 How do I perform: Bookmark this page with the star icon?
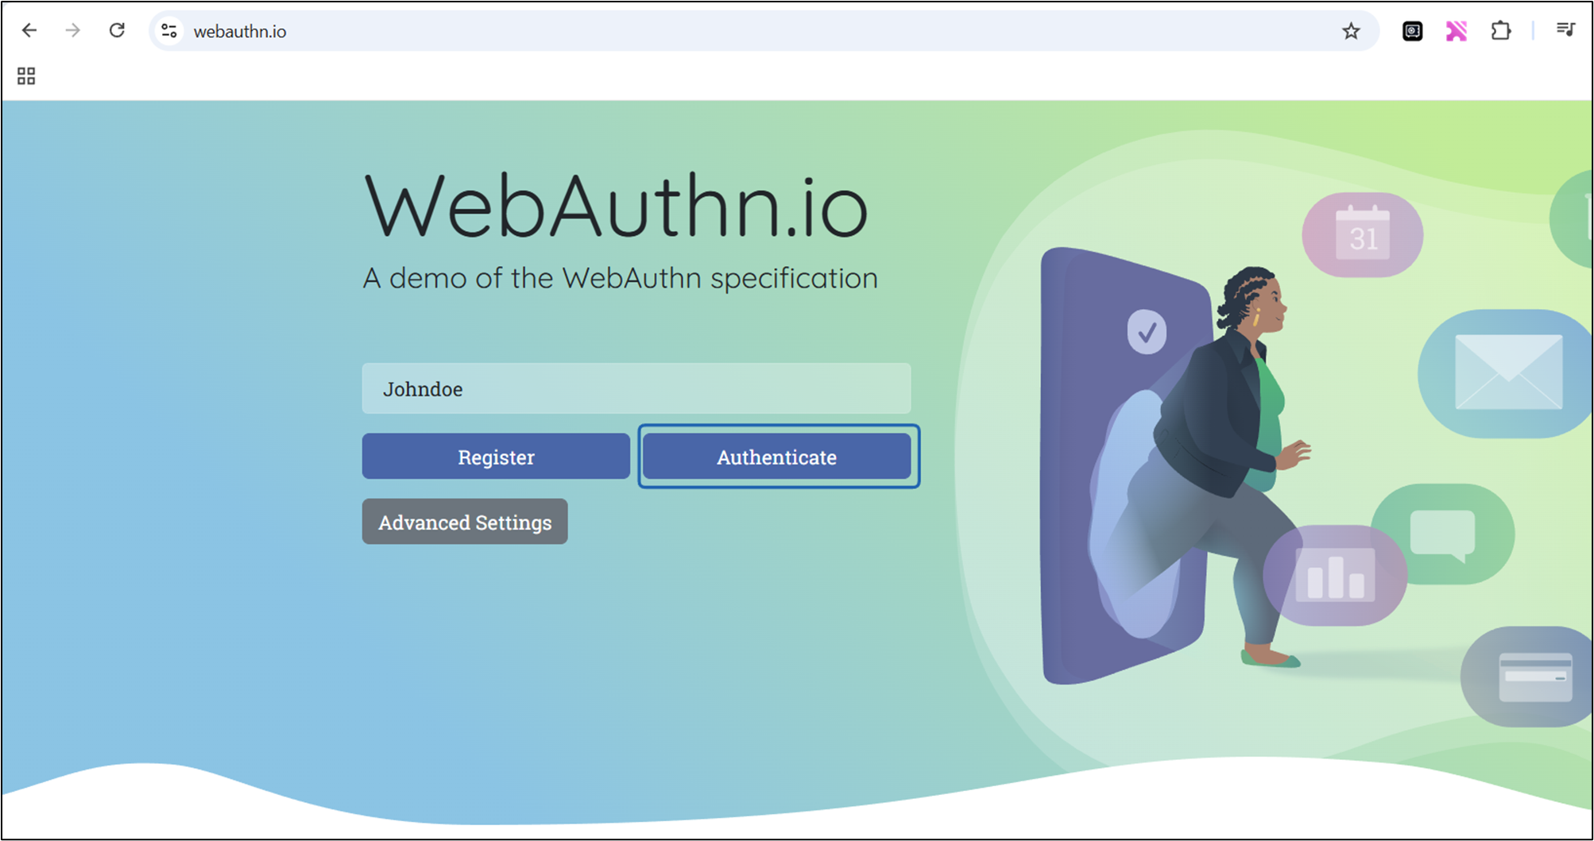coord(1351,31)
